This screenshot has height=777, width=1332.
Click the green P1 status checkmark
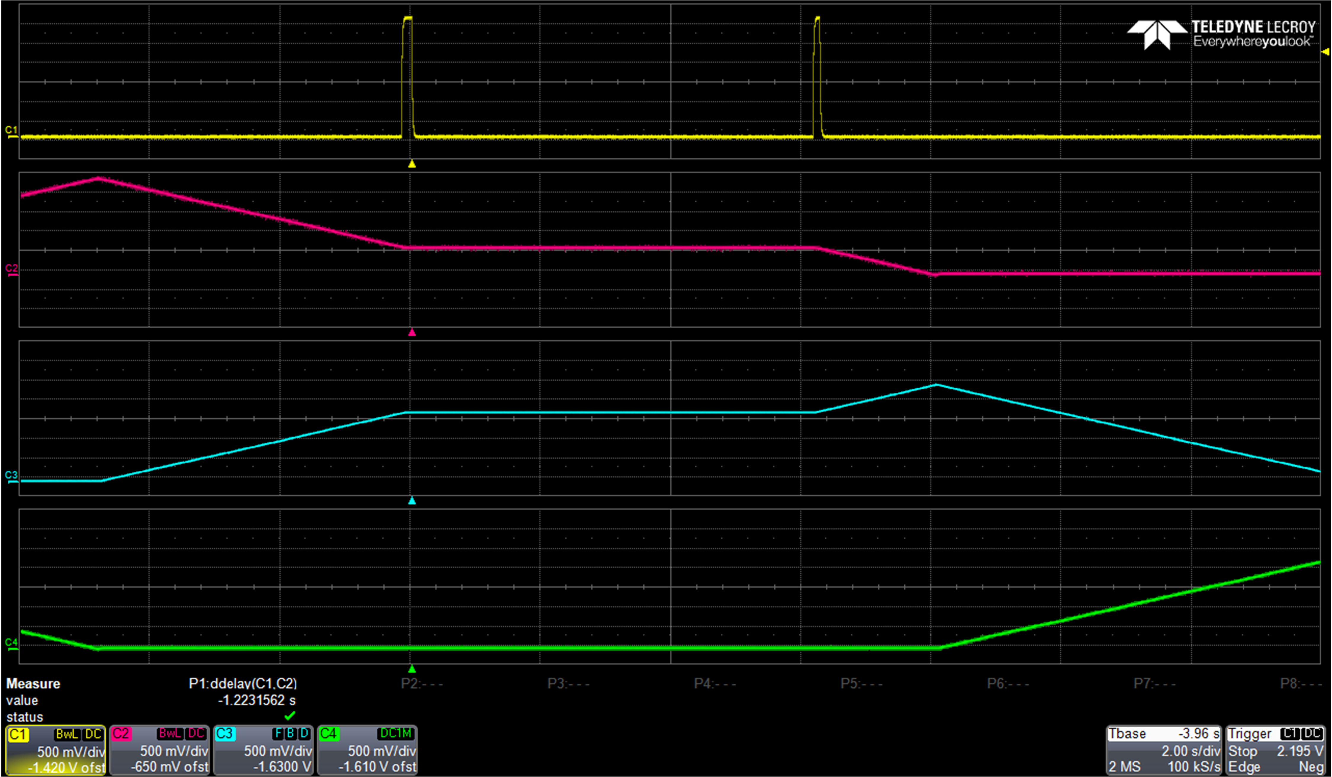coord(289,716)
